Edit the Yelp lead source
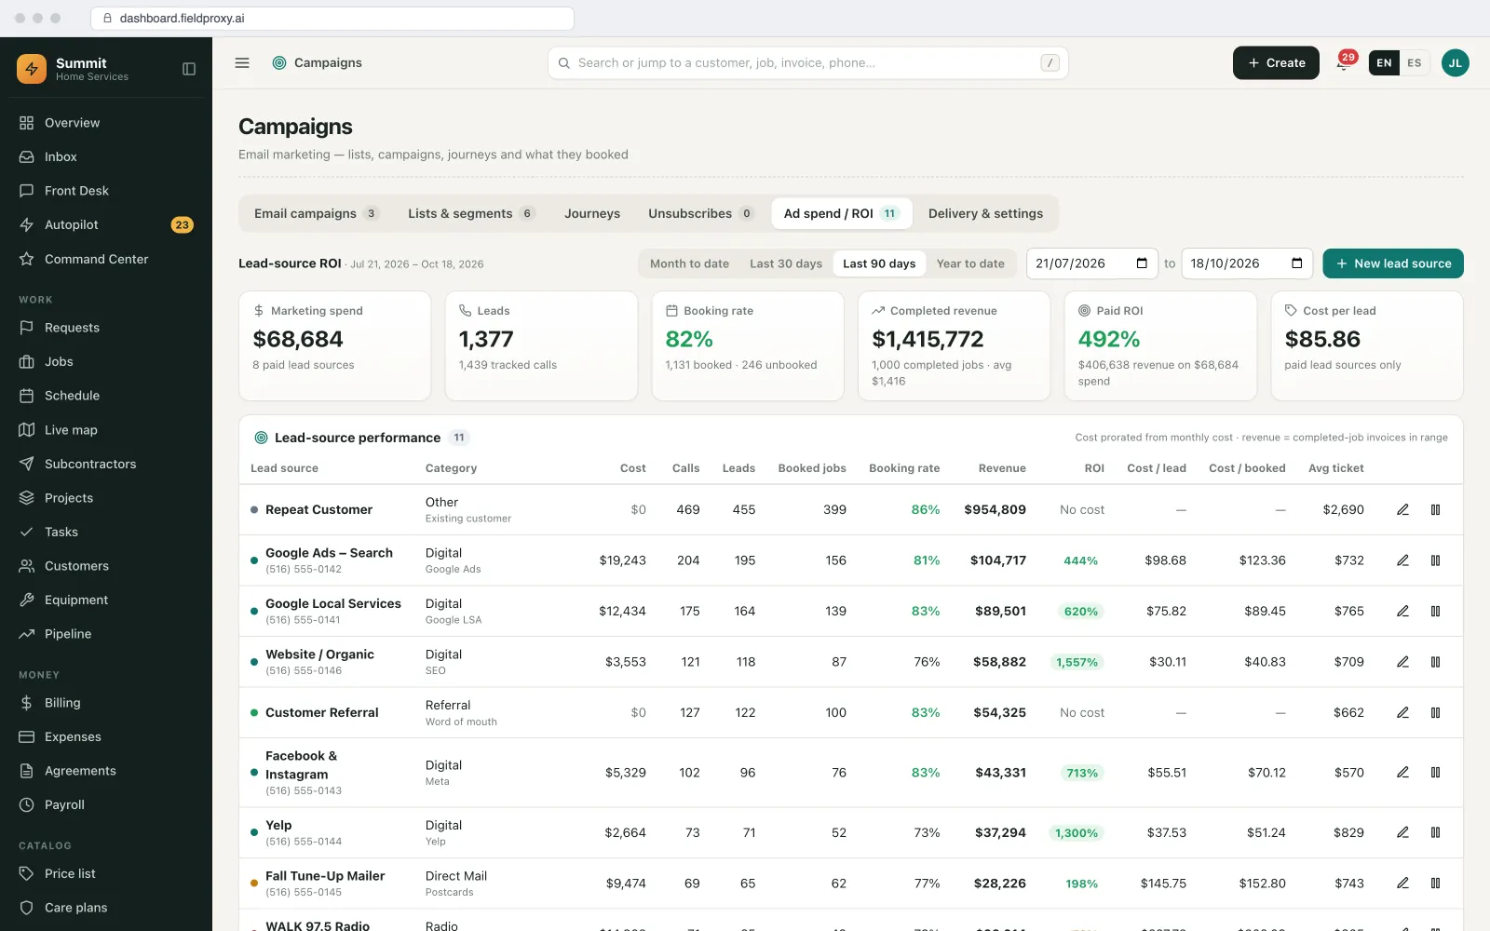Image resolution: width=1490 pixels, height=931 pixels. [x=1402, y=832]
